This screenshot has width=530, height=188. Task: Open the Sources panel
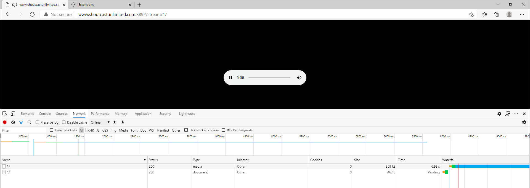(62, 114)
